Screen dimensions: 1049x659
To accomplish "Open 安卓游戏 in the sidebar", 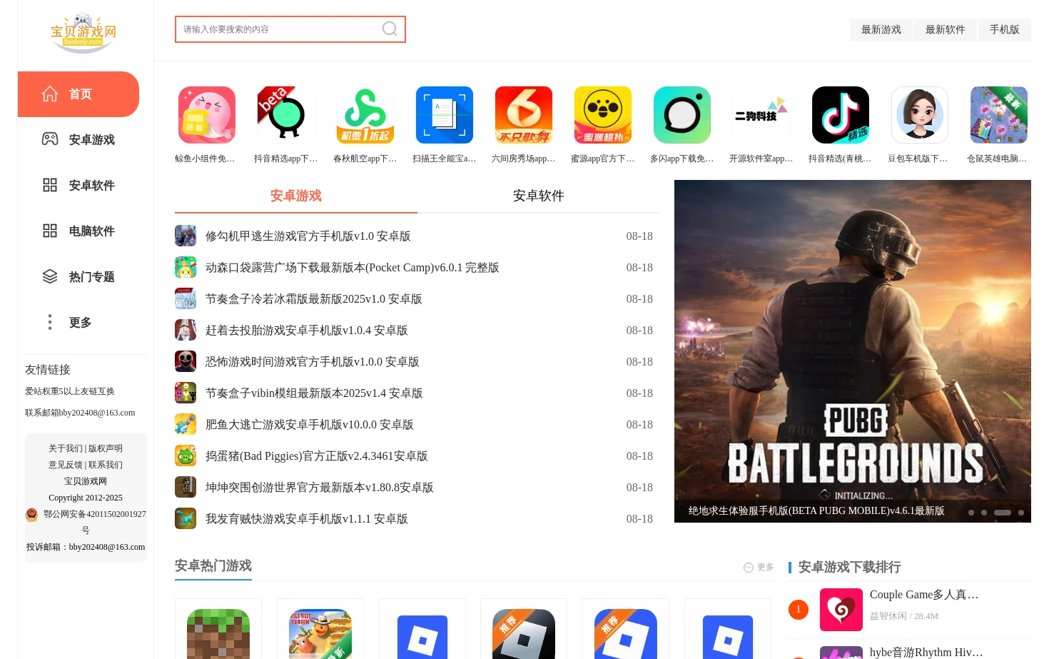I will tap(78, 140).
